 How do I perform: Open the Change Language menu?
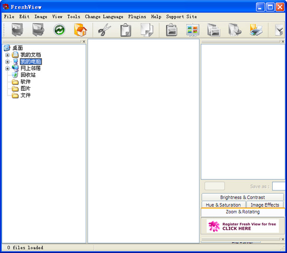click(x=104, y=17)
